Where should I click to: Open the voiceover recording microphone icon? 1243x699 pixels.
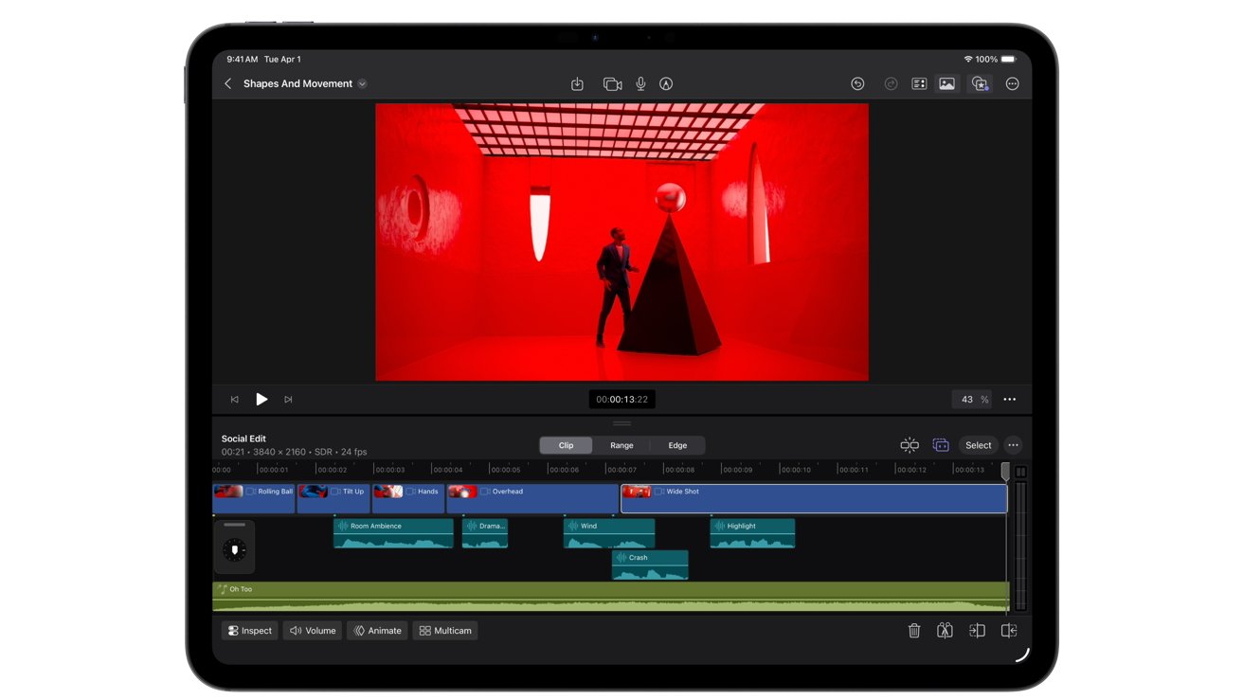pyautogui.click(x=640, y=83)
